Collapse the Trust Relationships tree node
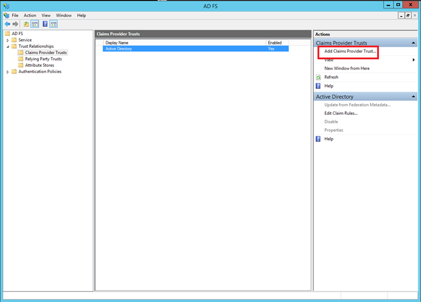The height and width of the screenshot is (302, 421). coord(8,47)
